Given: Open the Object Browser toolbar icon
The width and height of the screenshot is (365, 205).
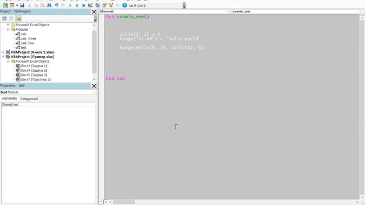Looking at the screenshot, I should point(111,5).
